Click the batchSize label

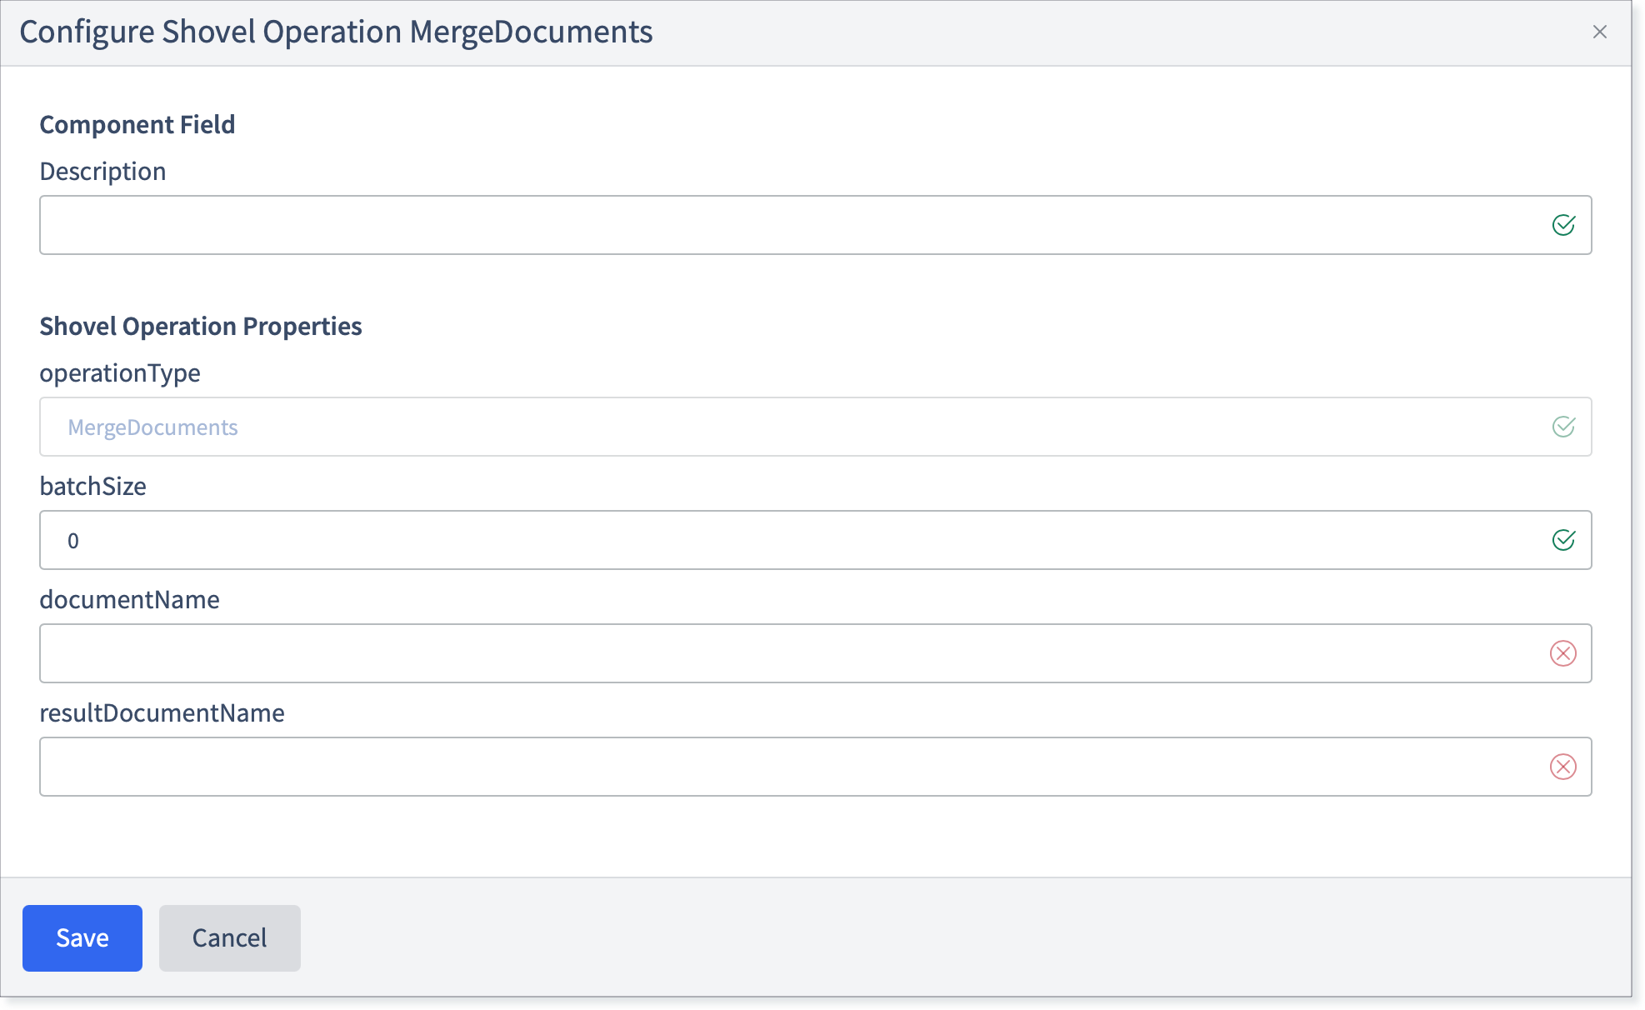pos(93,487)
